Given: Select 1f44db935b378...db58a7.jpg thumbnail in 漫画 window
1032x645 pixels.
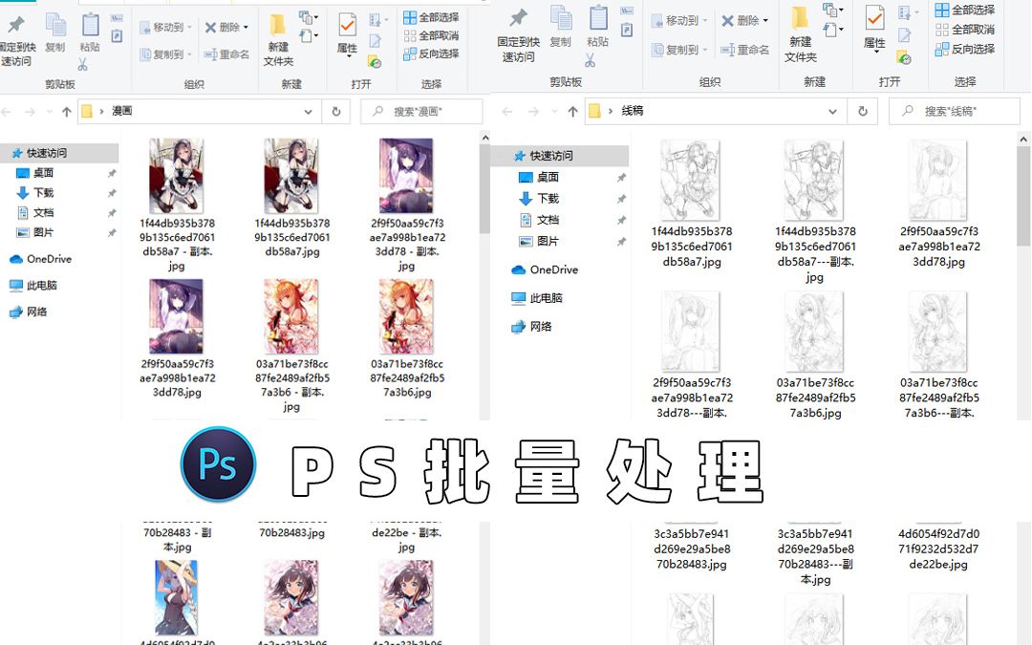Looking at the screenshot, I should pyautogui.click(x=291, y=177).
